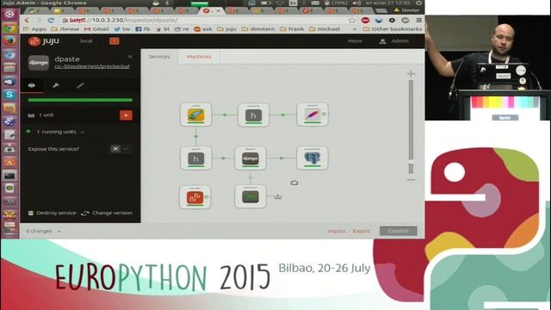
Task: Click Change version
Action: click(107, 213)
